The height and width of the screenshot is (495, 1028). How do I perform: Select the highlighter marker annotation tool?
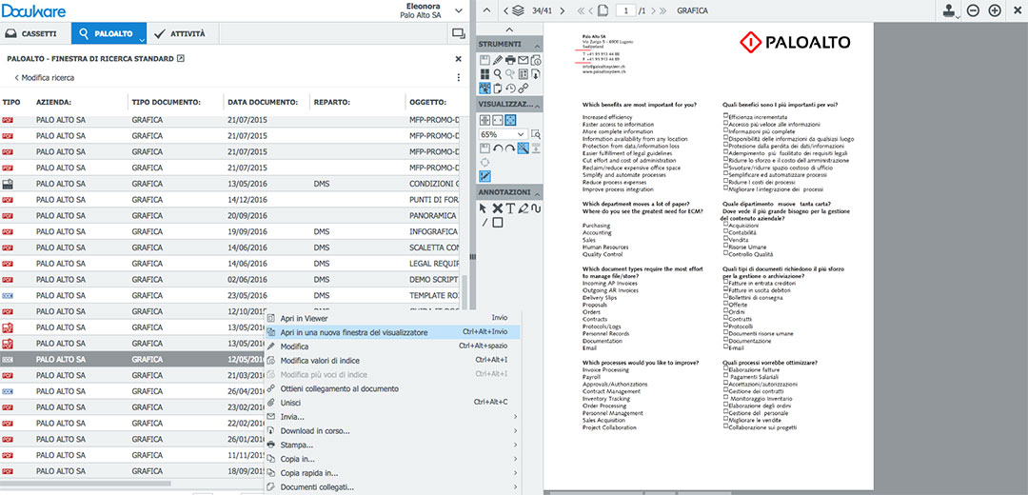tap(524, 208)
